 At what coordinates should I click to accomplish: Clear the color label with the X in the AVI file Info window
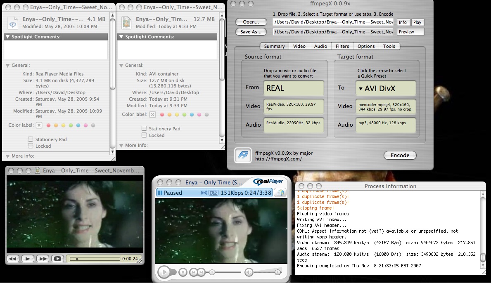(x=152, y=114)
